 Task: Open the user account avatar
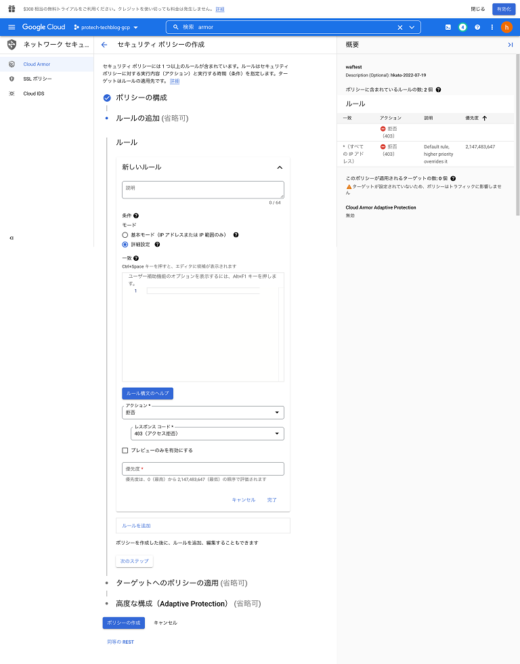(506, 27)
